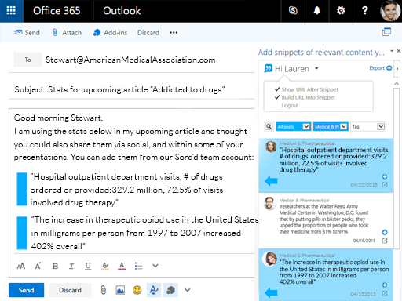The image size is (402, 301).
Task: Click avatar on Hospital outpatient snippet
Action: point(271,147)
